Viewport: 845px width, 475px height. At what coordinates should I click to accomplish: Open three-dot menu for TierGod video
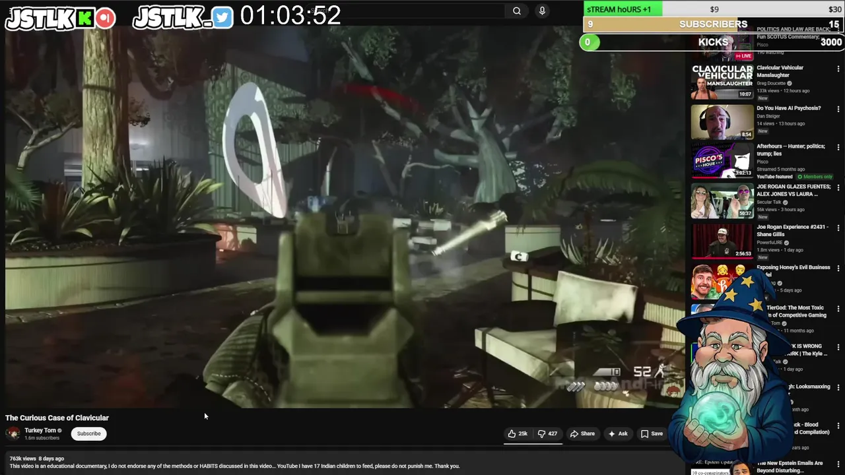(838, 308)
